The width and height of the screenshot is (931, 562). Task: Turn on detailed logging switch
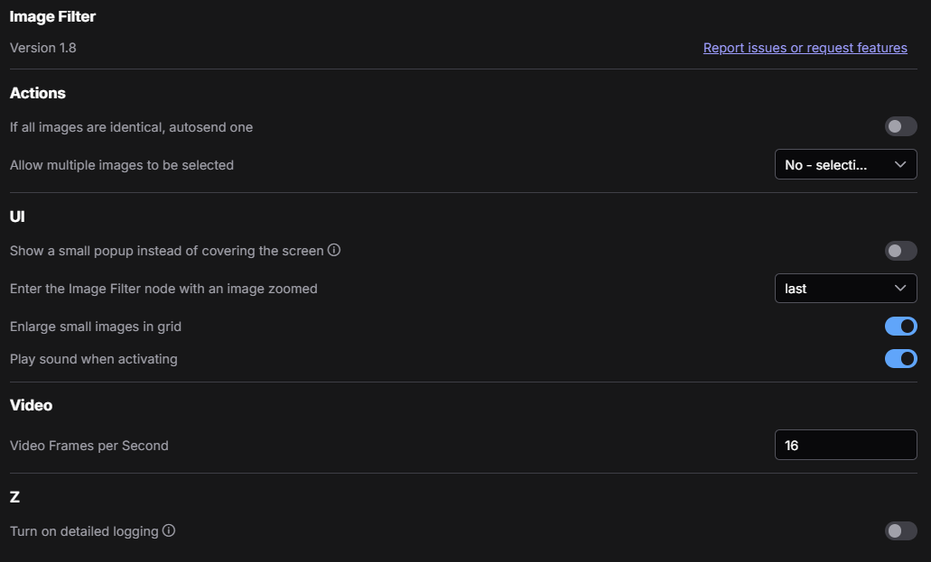[900, 530]
